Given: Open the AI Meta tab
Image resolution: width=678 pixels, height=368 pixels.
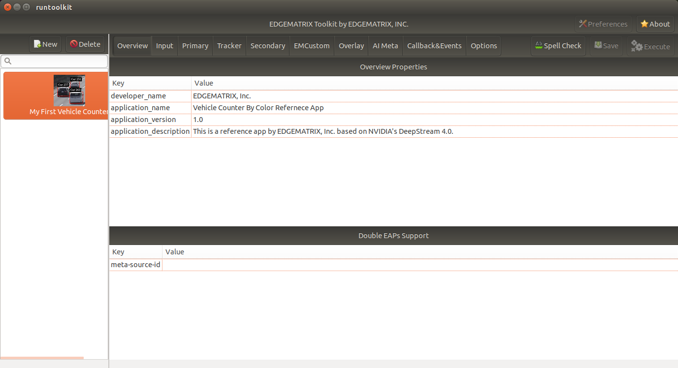Looking at the screenshot, I should point(386,46).
